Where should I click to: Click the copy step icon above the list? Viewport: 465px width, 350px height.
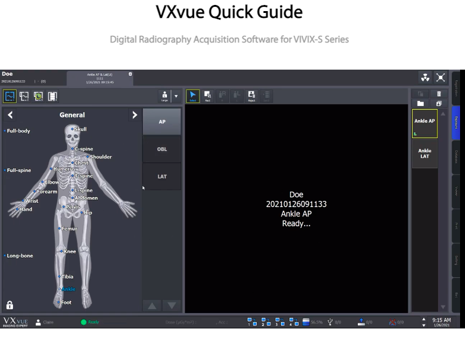pyautogui.click(x=421, y=94)
